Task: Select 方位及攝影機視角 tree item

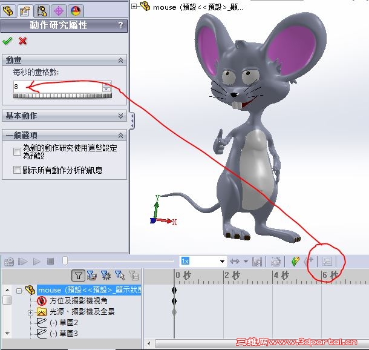Action: point(79,301)
